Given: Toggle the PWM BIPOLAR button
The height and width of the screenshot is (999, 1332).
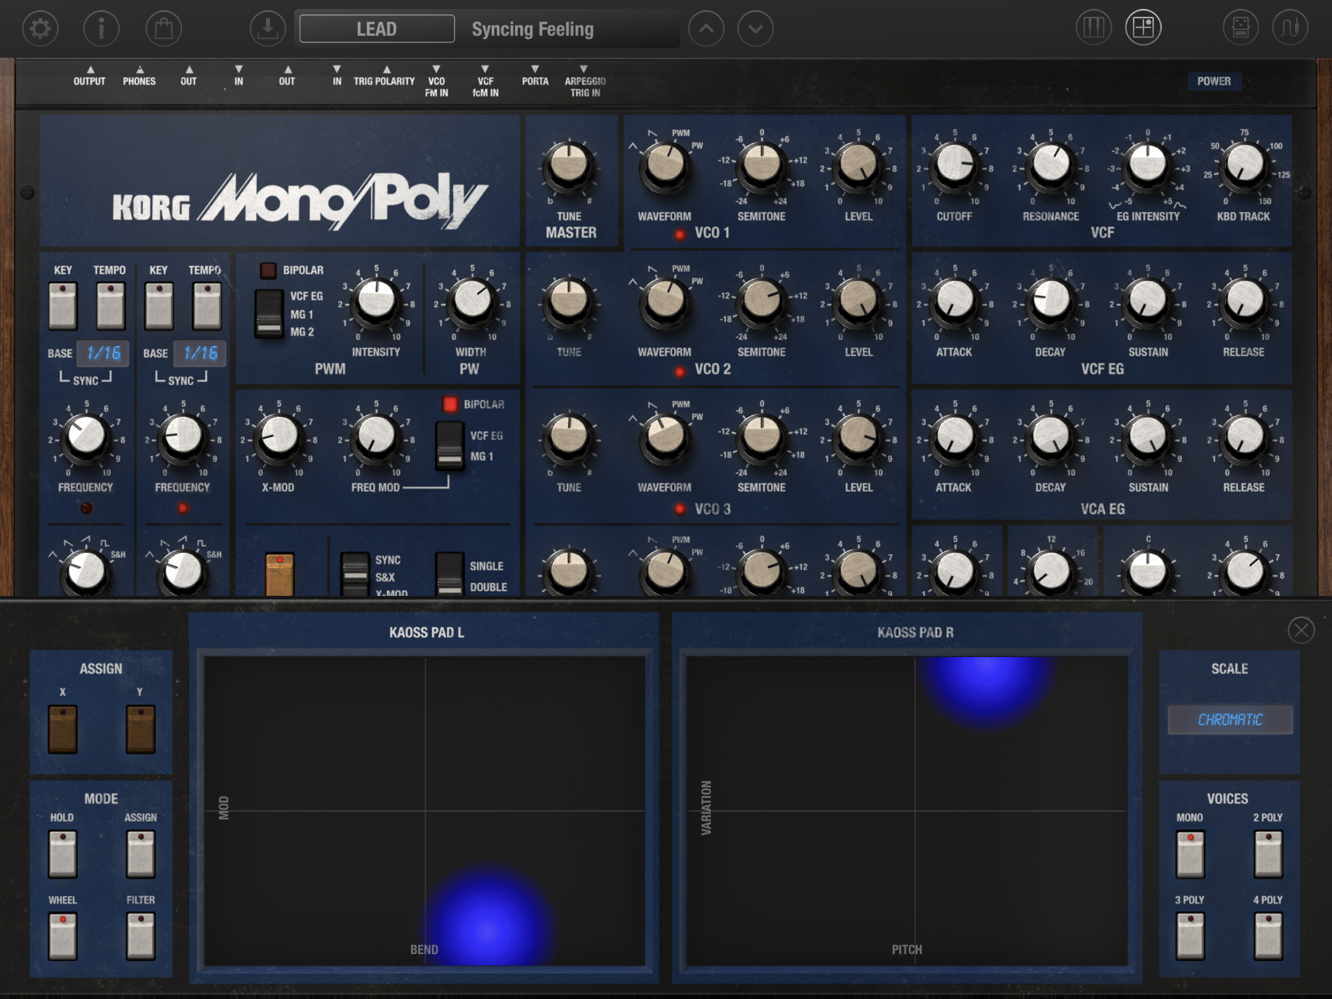Looking at the screenshot, I should click(x=268, y=270).
